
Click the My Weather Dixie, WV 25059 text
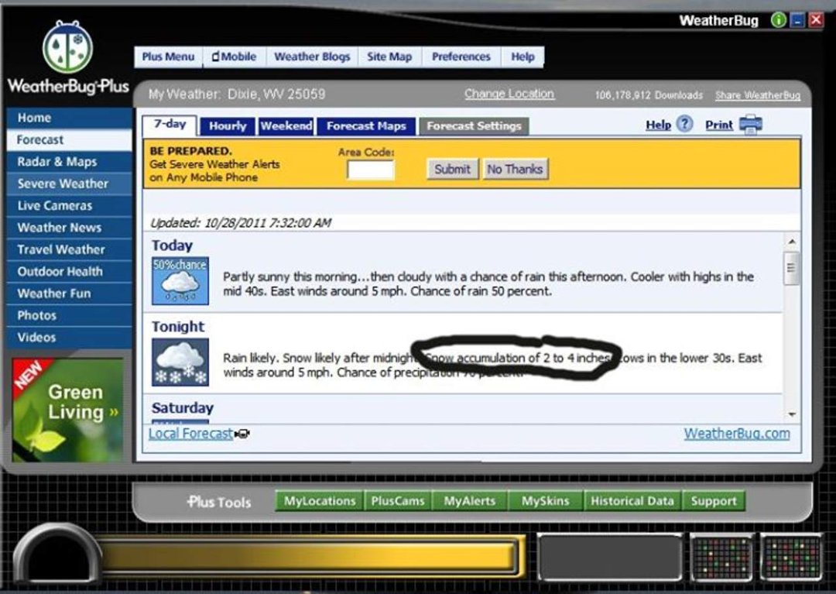coord(237,94)
